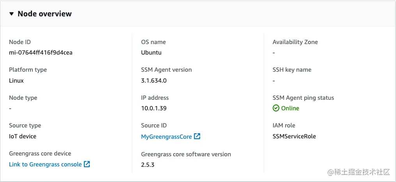Click the Linux platform type value
Screen dimensions: 396x182
16,81
